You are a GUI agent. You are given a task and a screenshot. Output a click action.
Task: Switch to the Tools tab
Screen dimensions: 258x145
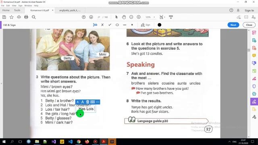pyautogui.click(x=17, y=10)
